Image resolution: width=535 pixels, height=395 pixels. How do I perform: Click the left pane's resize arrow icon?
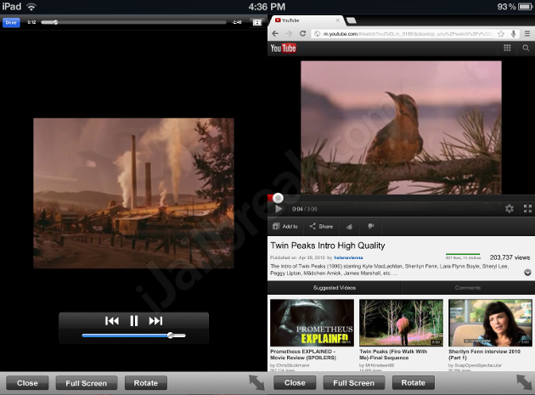tap(256, 383)
